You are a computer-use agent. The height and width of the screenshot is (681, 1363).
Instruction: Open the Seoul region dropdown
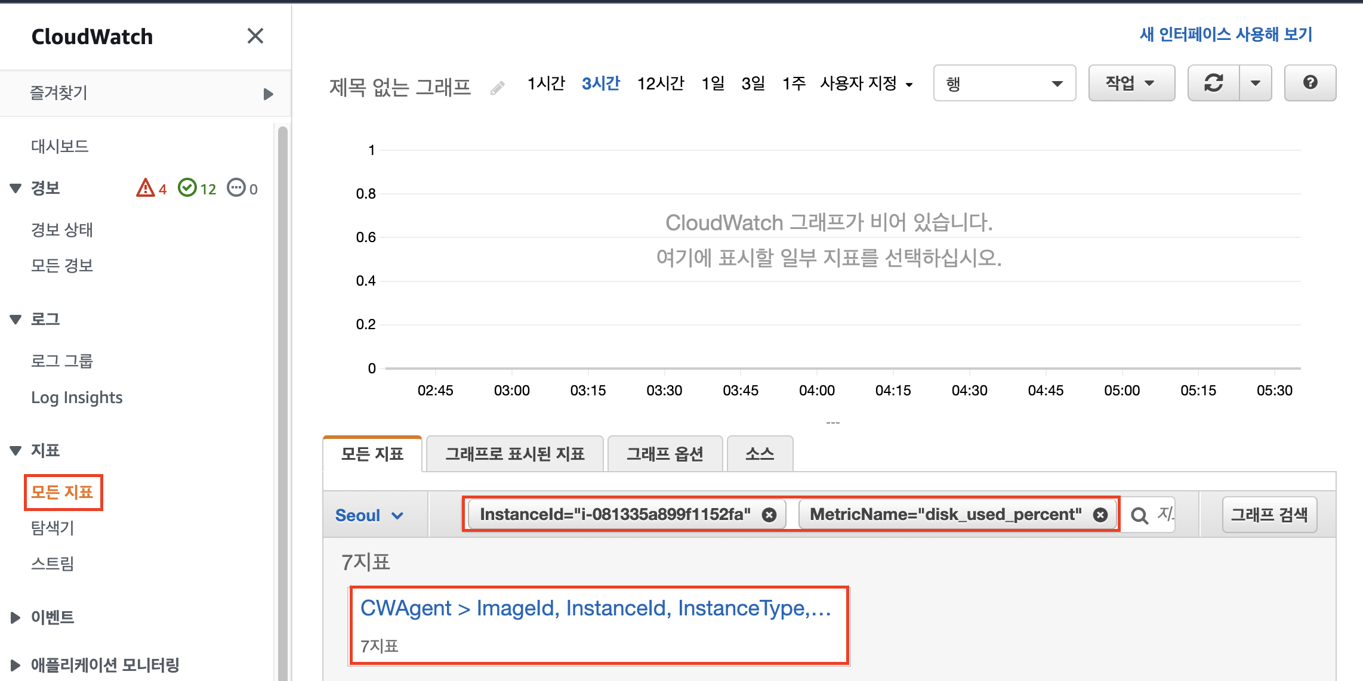[370, 515]
